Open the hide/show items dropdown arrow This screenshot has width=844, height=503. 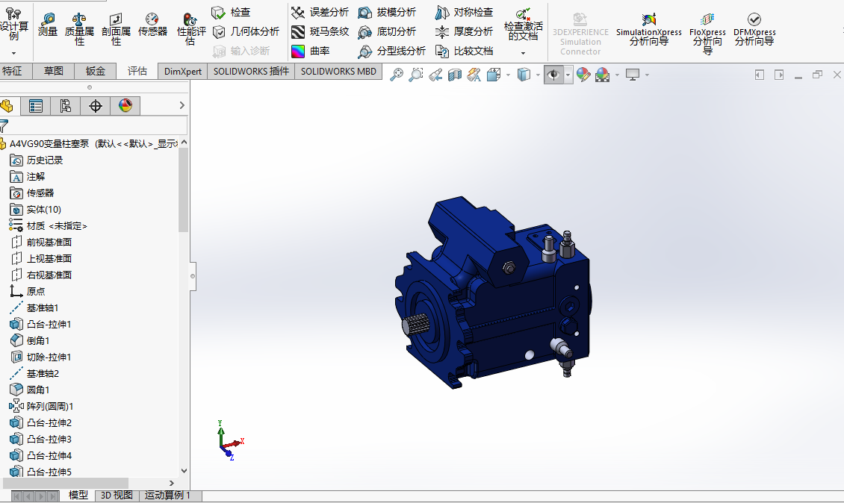[x=568, y=75]
